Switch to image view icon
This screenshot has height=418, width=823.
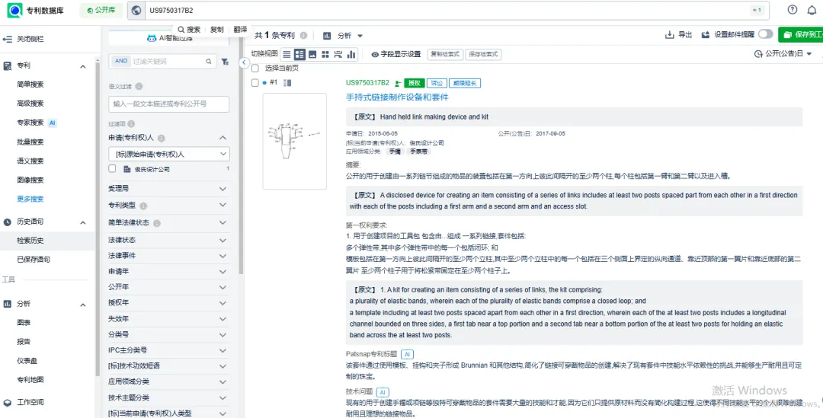point(312,54)
